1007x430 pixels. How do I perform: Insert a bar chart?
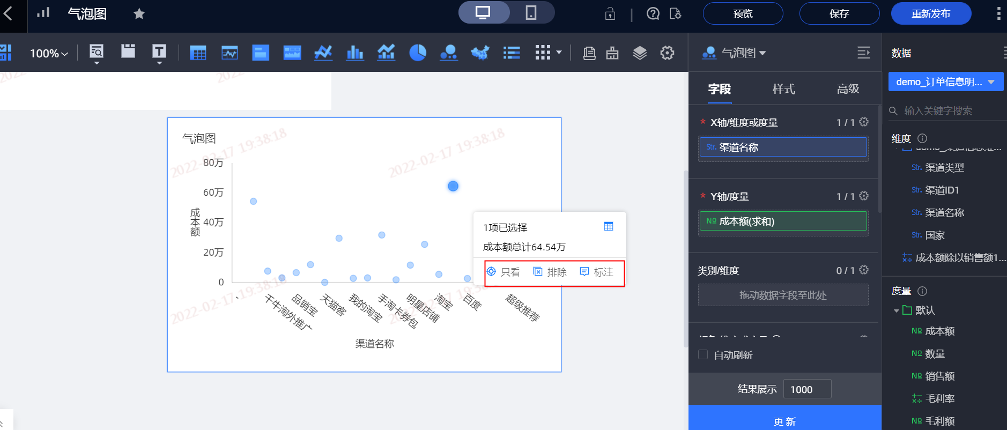pos(355,53)
